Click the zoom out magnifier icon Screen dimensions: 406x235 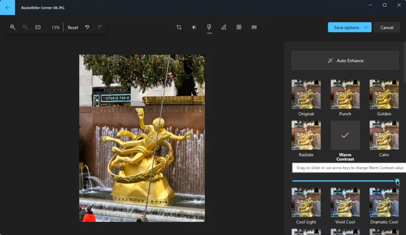point(25,27)
